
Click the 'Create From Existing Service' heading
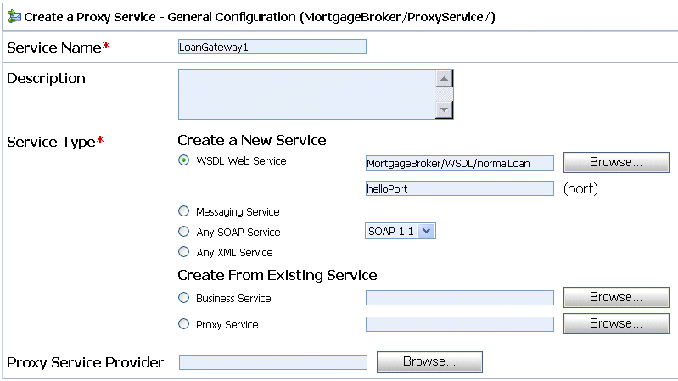277,275
